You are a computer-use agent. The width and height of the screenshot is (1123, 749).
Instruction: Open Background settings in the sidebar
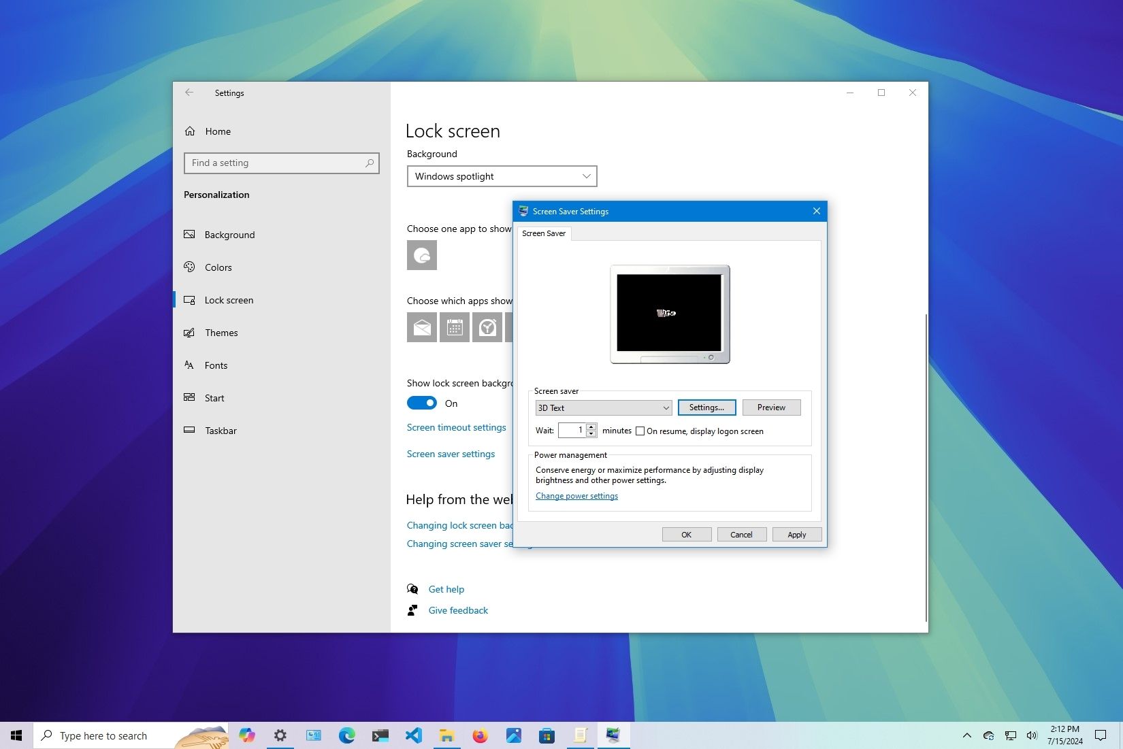229,234
